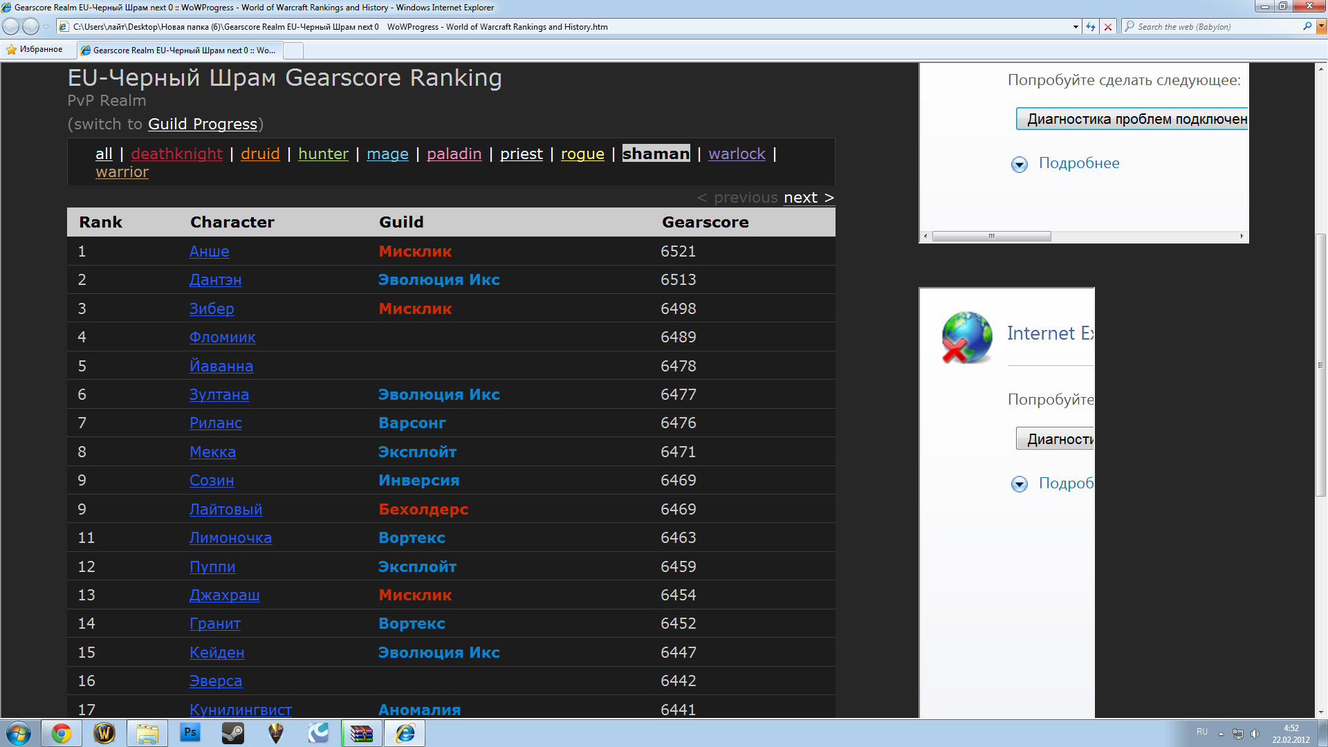The image size is (1328, 747).
Task: Filter rankings by deathknight class
Action: click(177, 154)
